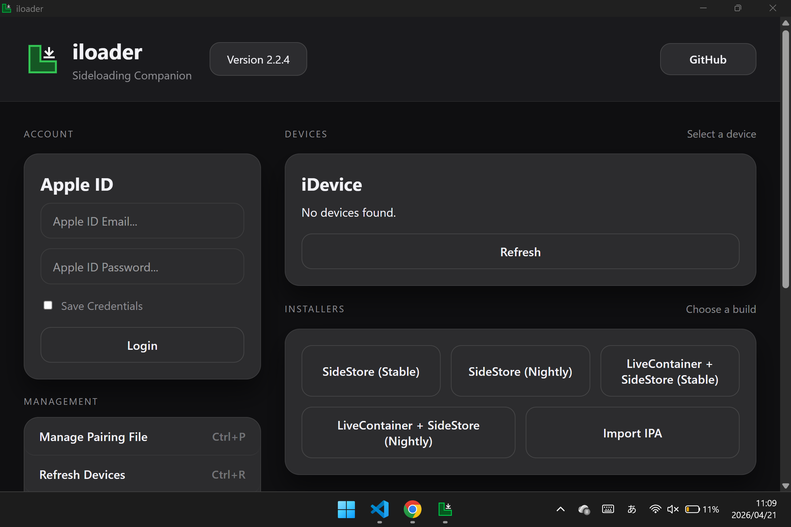Image resolution: width=791 pixels, height=527 pixels.
Task: Open the Windows Start menu
Action: pyautogui.click(x=346, y=510)
